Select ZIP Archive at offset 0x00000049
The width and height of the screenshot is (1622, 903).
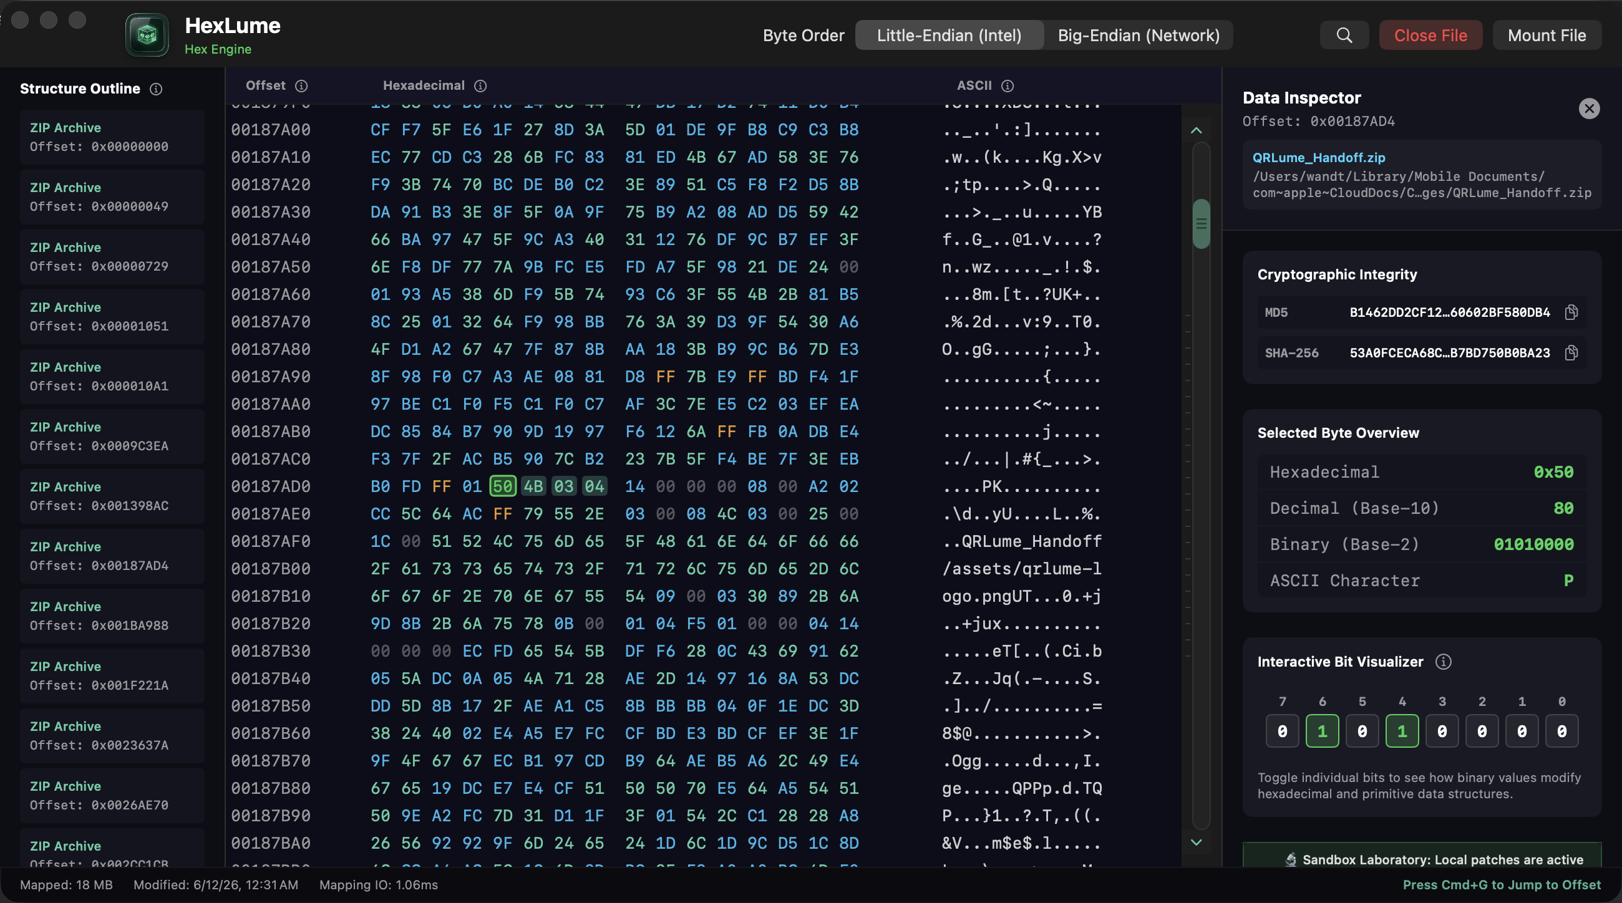coord(112,197)
